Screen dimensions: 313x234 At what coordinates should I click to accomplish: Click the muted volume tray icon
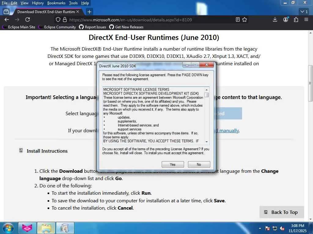pos(282,228)
